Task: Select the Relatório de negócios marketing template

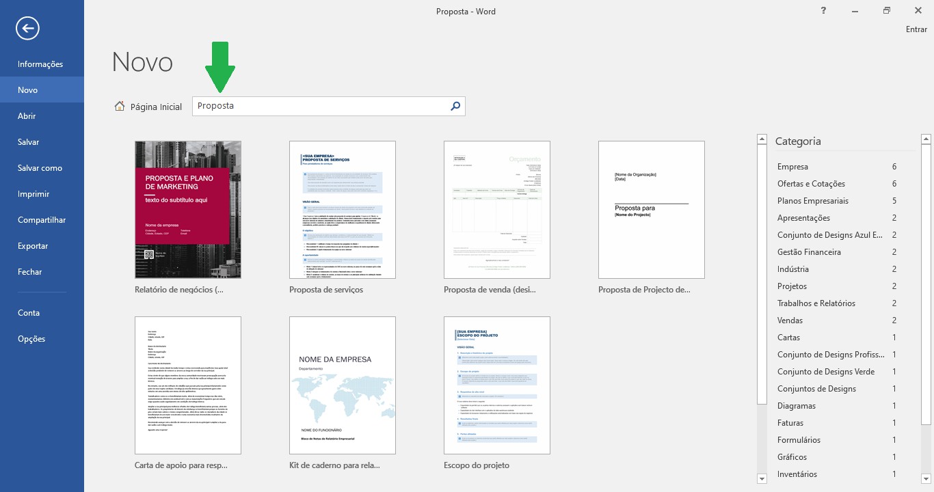Action: coord(188,210)
